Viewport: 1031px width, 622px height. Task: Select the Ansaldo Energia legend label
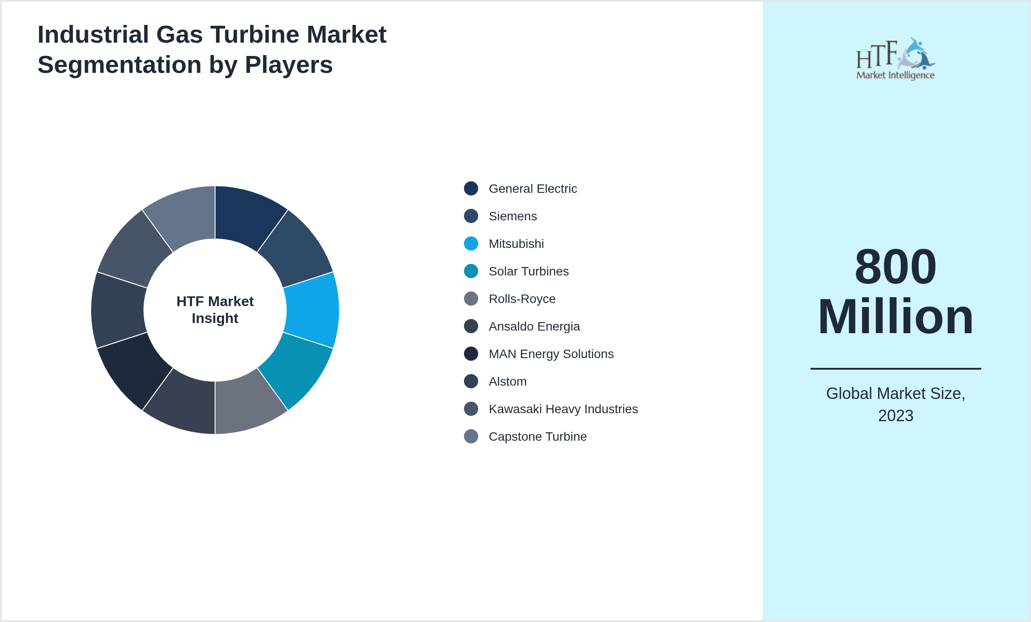pos(534,327)
